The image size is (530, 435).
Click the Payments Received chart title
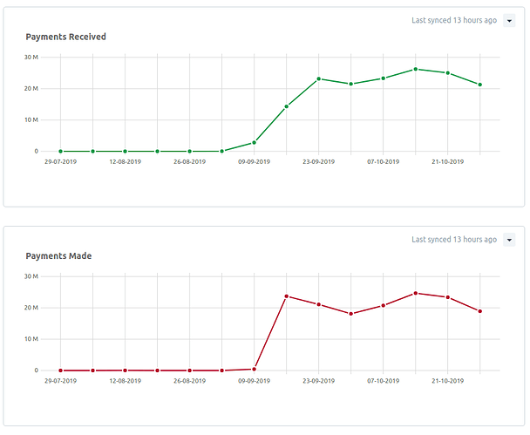[66, 37]
